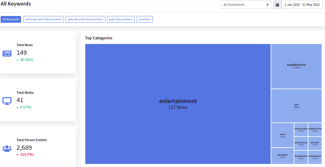Click the hotel&tourism treemap tile
325x167 pixels.
[x=315, y=130]
